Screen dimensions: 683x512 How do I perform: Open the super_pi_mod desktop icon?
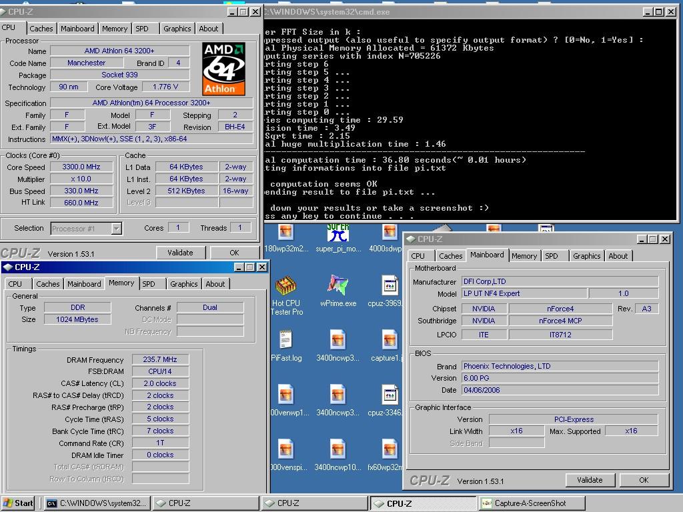pos(337,239)
